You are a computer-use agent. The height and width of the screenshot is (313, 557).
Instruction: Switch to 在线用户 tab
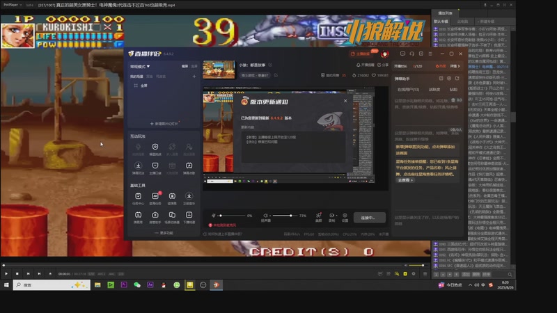408,90
